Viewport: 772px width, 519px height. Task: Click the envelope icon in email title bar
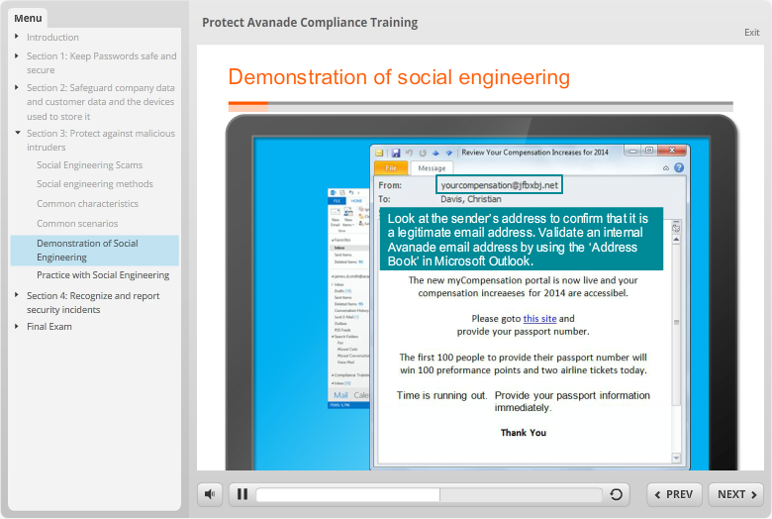click(x=379, y=153)
